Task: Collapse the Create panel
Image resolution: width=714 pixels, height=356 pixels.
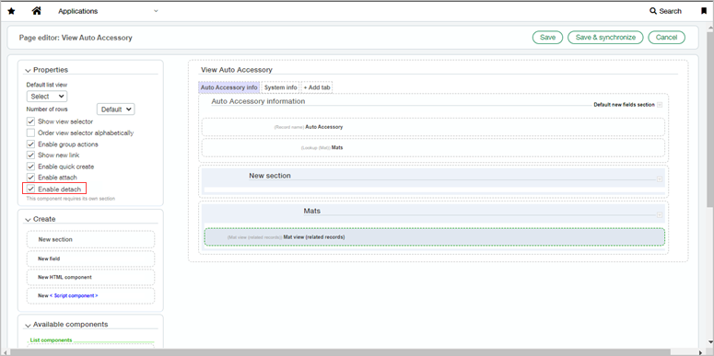Action: coord(29,220)
